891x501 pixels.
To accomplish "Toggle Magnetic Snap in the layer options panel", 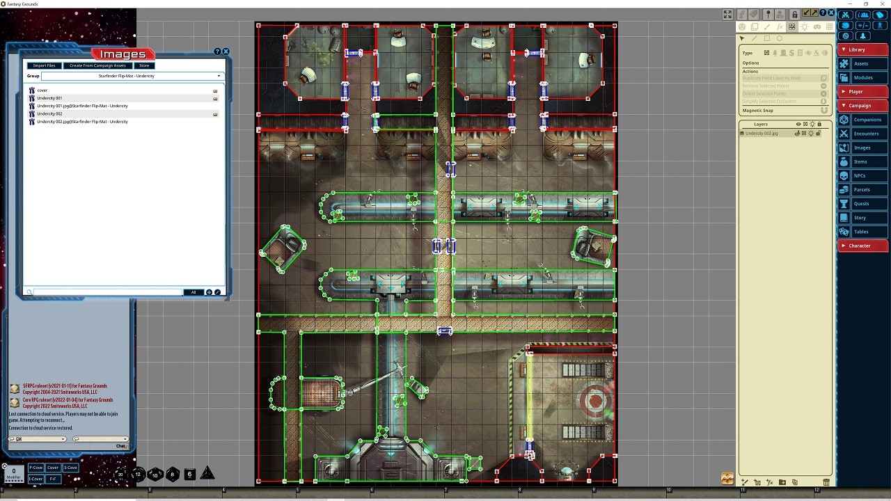I will point(823,110).
